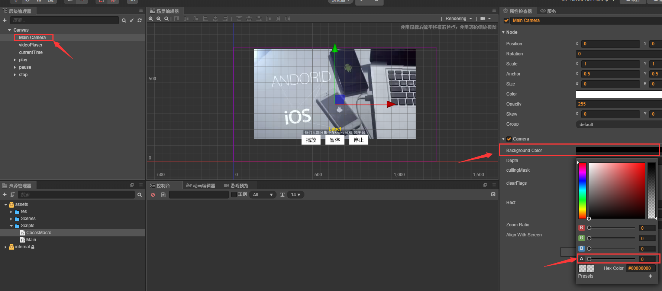
Task: Align selected nodes to left edges
Action: [206, 19]
